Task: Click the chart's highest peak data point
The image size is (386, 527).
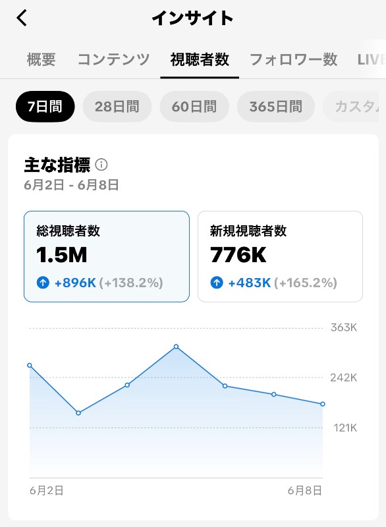Action: point(176,347)
